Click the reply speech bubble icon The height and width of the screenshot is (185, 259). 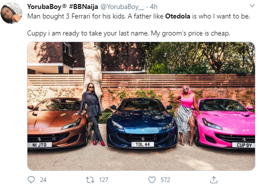(x=31, y=179)
